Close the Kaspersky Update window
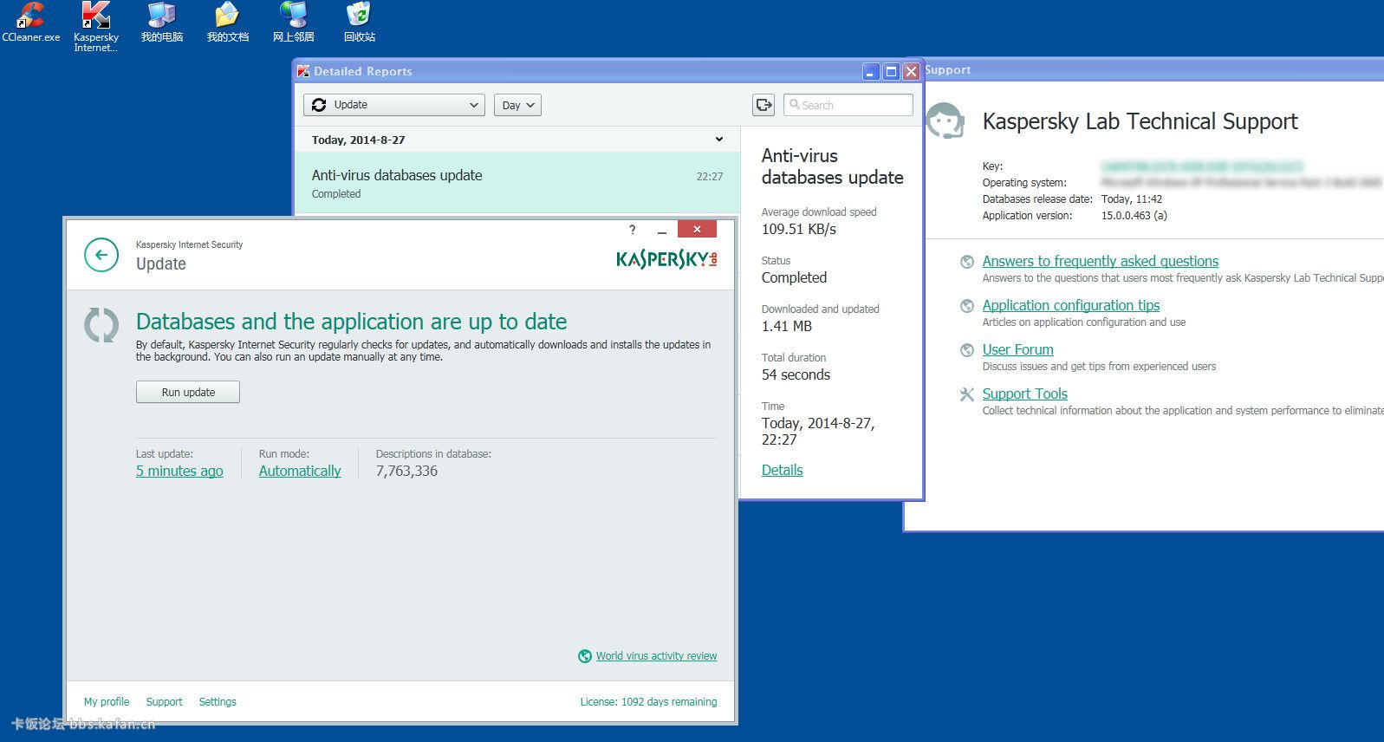The width and height of the screenshot is (1384, 742). click(697, 229)
